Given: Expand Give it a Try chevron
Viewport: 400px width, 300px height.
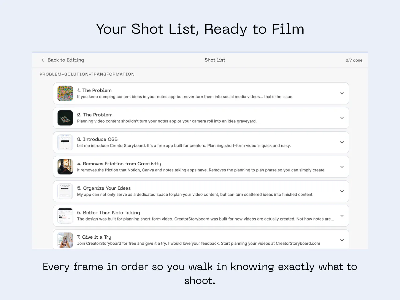Looking at the screenshot, I should (x=342, y=240).
